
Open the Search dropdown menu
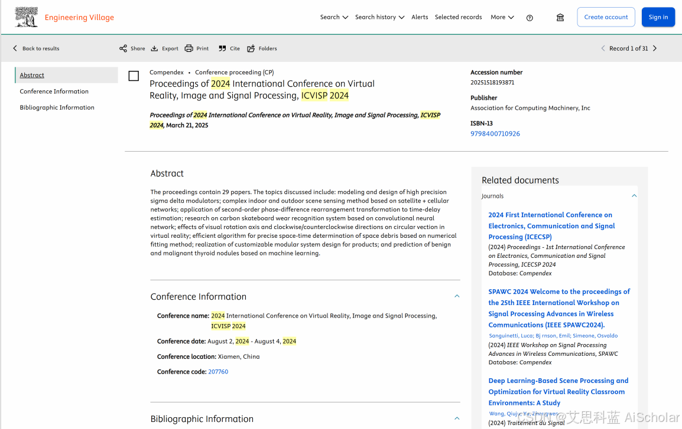tap(334, 17)
